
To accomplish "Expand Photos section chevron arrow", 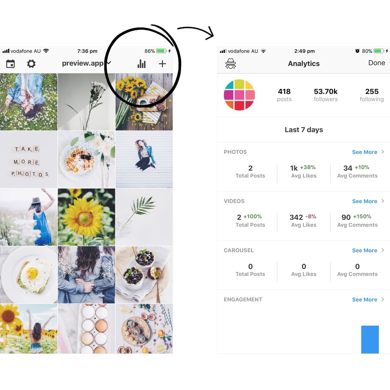I will [382, 152].
